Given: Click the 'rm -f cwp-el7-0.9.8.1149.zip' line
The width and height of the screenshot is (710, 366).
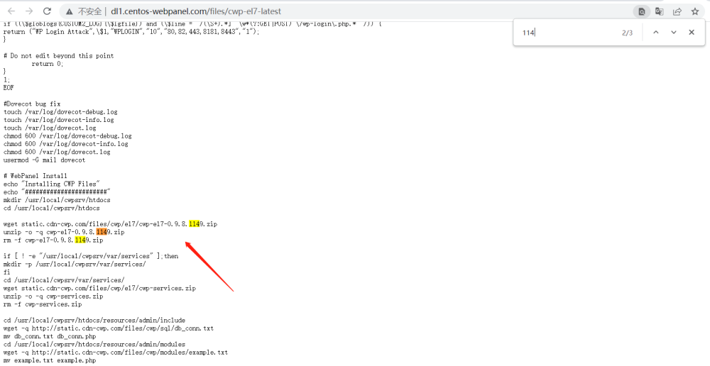Looking at the screenshot, I should (x=53, y=240).
